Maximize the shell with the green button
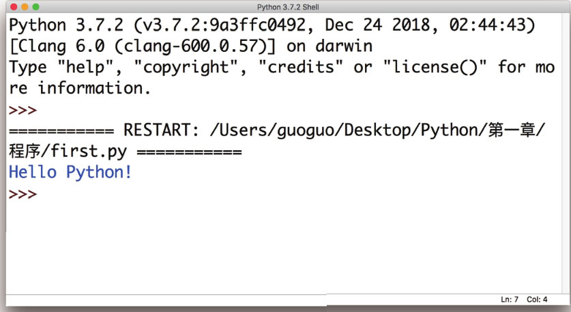The image size is (571, 312). point(35,7)
